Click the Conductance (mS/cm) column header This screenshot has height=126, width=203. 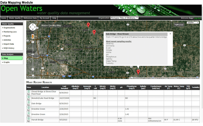[x=156, y=87]
